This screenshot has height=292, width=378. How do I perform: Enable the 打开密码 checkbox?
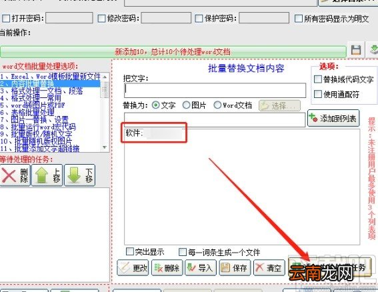[x=6, y=18]
